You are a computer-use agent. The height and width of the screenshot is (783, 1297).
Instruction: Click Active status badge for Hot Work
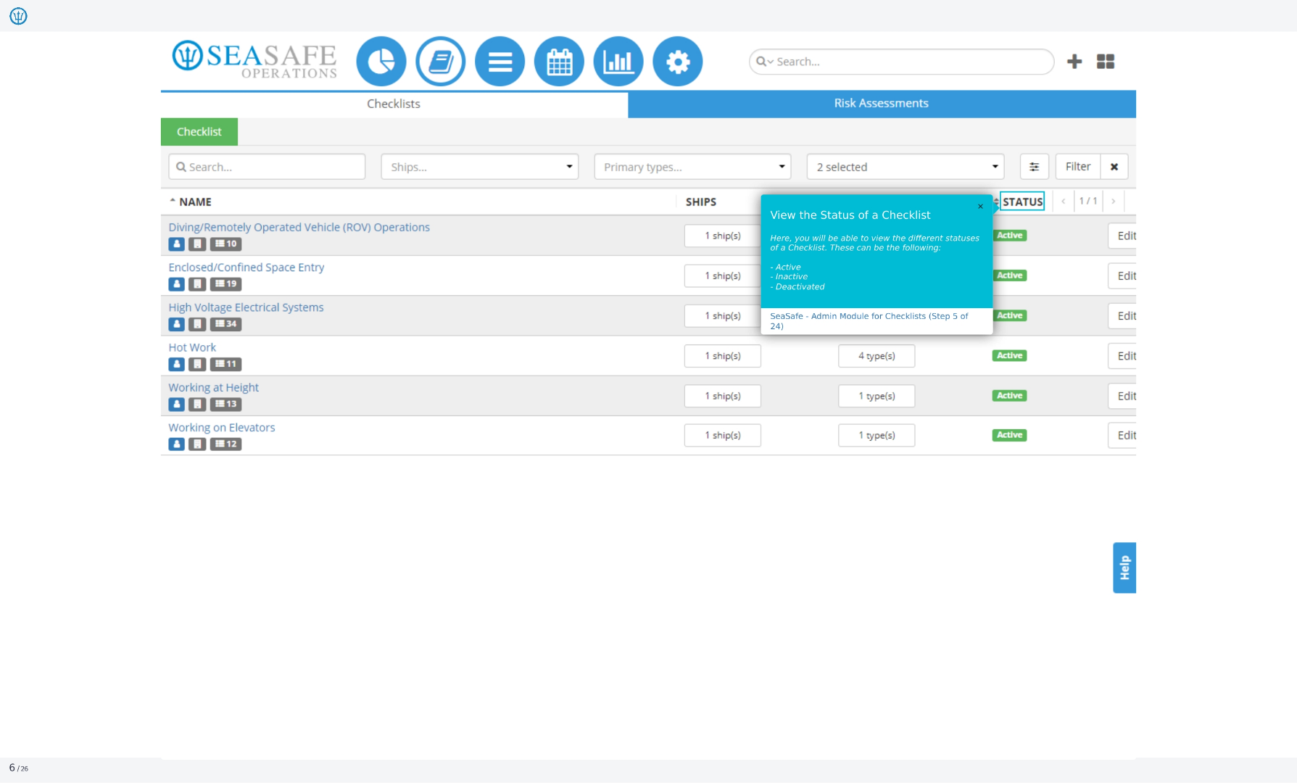coord(1009,356)
